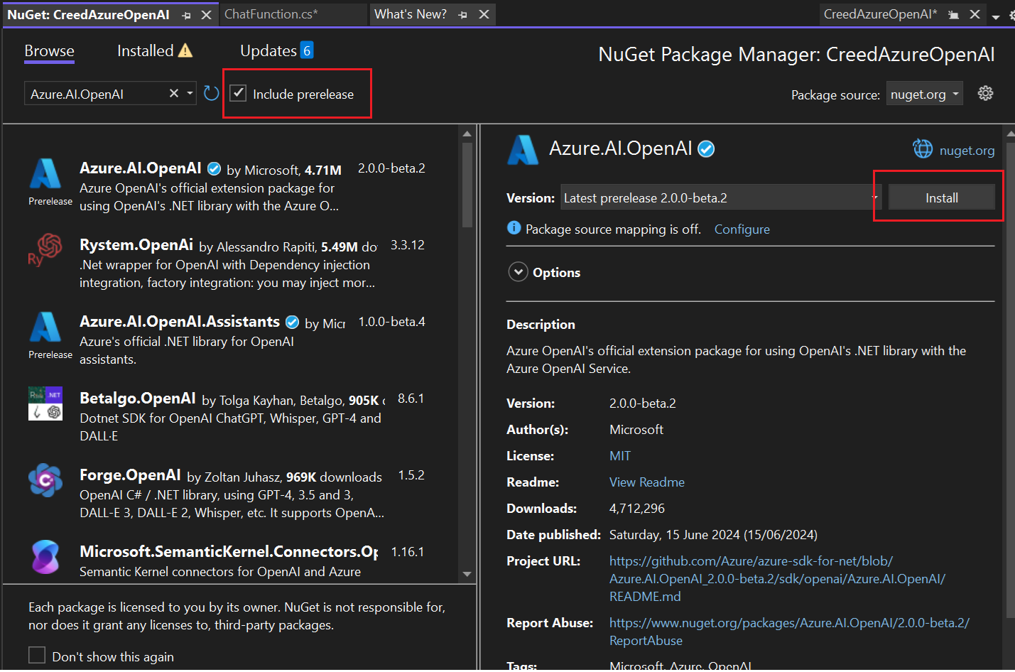Switch to the Browse tab
The width and height of the screenshot is (1015, 672).
[49, 51]
